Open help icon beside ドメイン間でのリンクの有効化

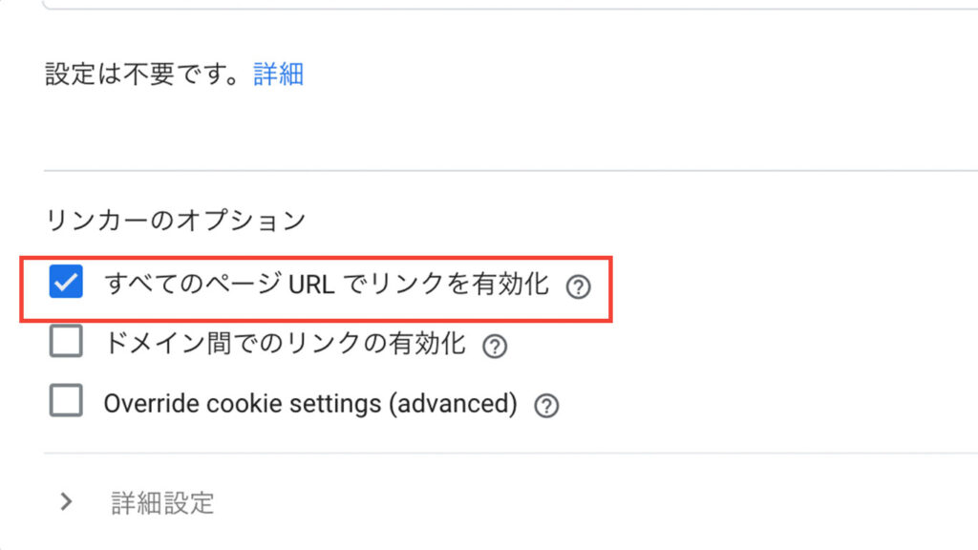(495, 346)
